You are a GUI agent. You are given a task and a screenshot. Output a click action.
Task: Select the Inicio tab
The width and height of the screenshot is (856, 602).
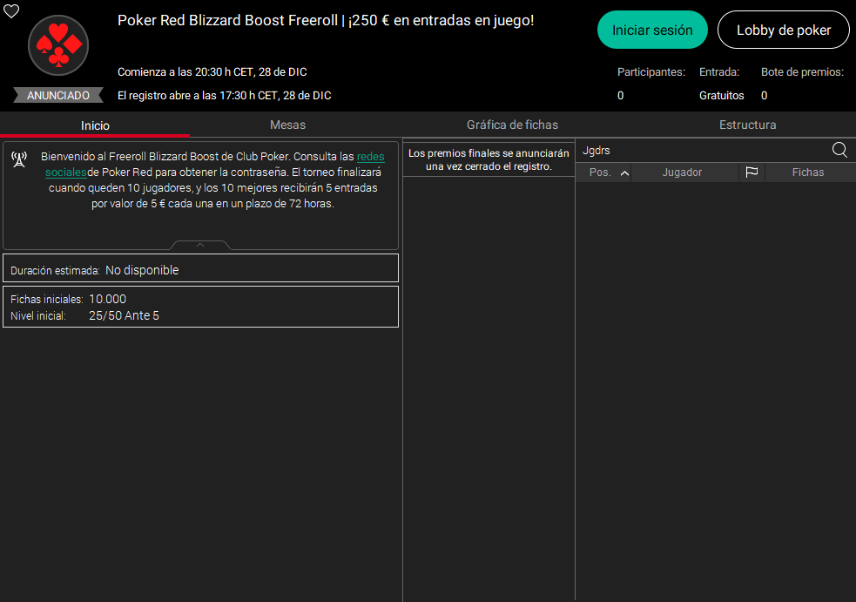pyautogui.click(x=95, y=125)
